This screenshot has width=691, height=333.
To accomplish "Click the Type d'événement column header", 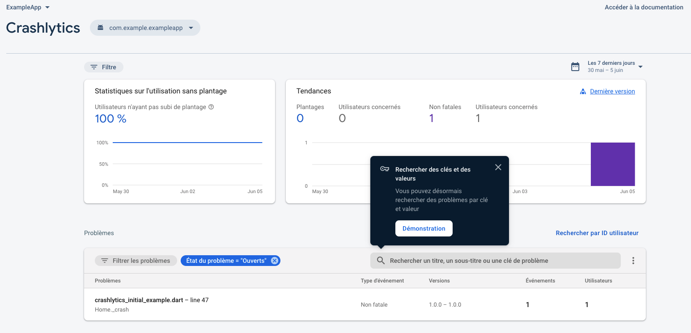I will click(x=382, y=281).
